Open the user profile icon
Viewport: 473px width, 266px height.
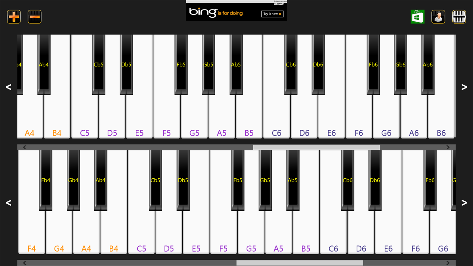(438, 17)
